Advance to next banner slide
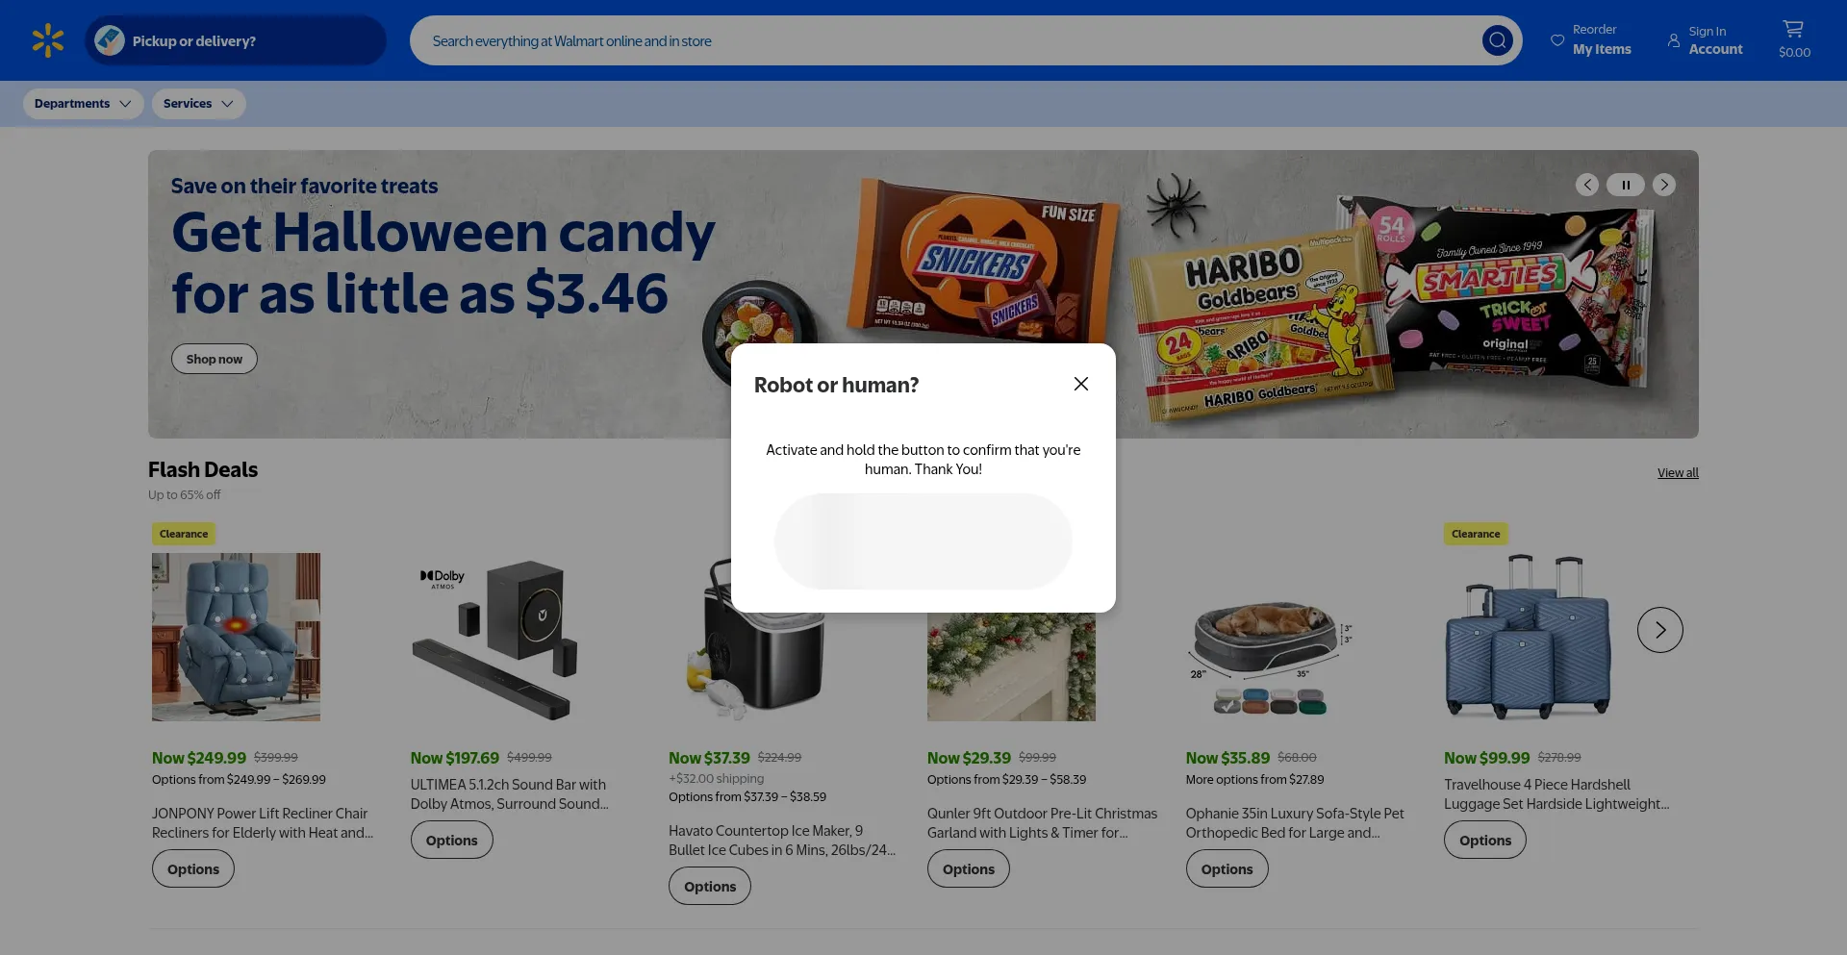The width and height of the screenshot is (1847, 955). click(1664, 185)
